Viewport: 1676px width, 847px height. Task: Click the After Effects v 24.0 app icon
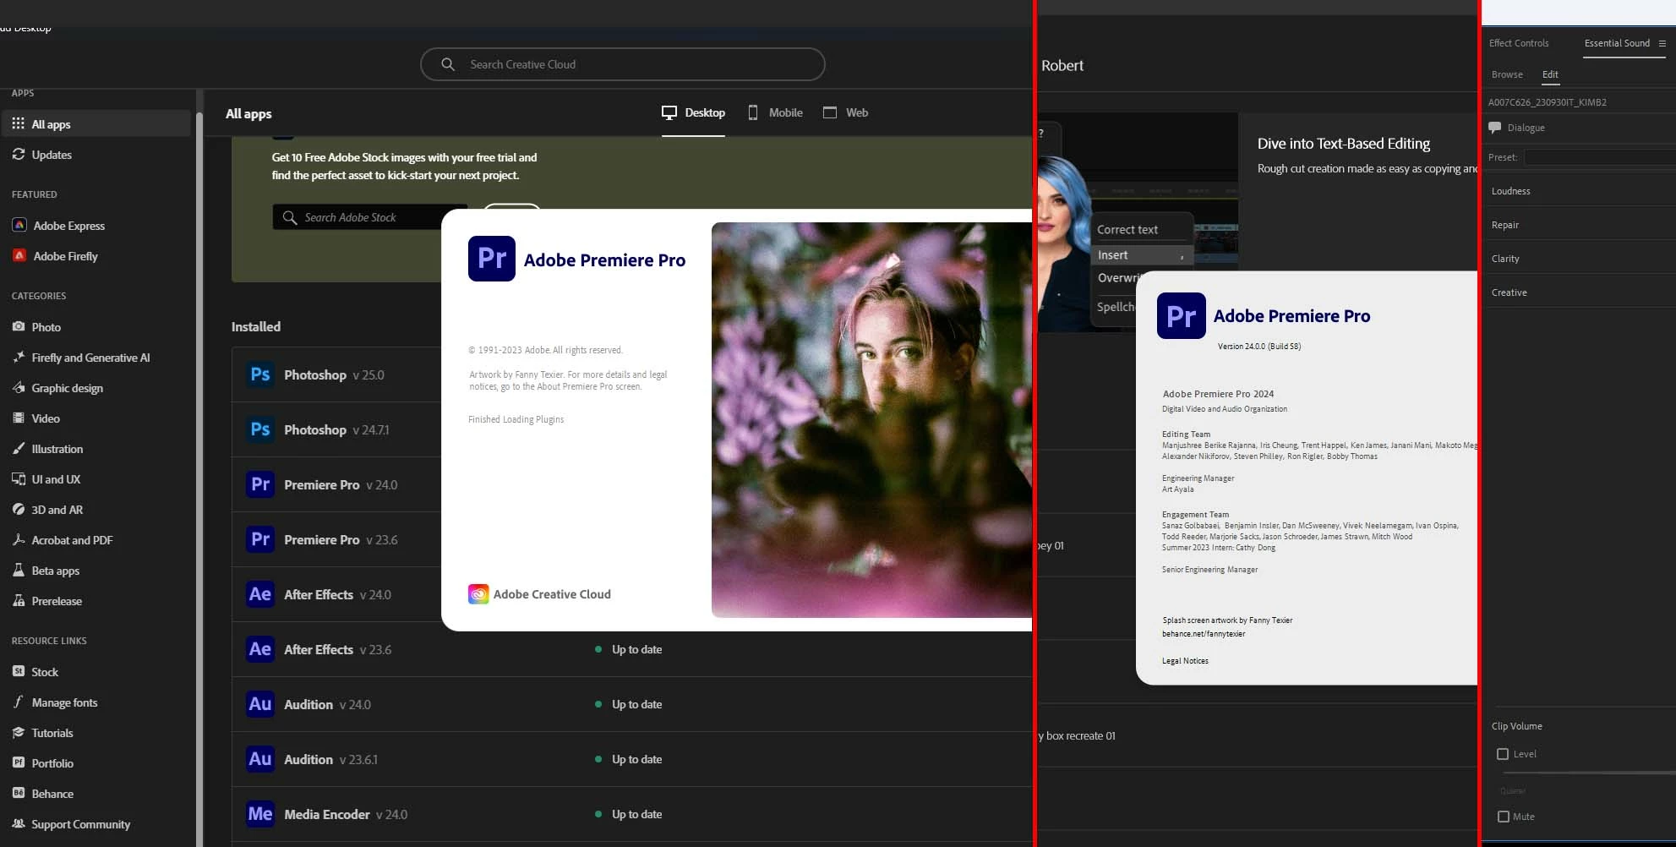point(260,594)
